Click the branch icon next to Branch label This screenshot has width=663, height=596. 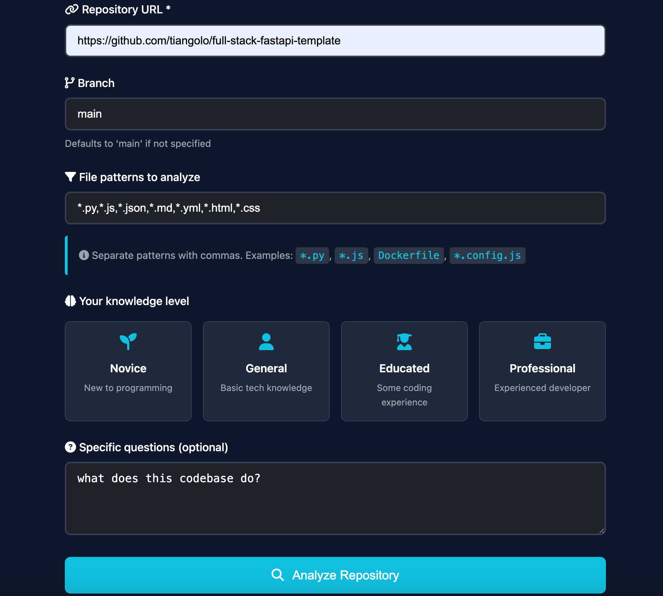[69, 83]
